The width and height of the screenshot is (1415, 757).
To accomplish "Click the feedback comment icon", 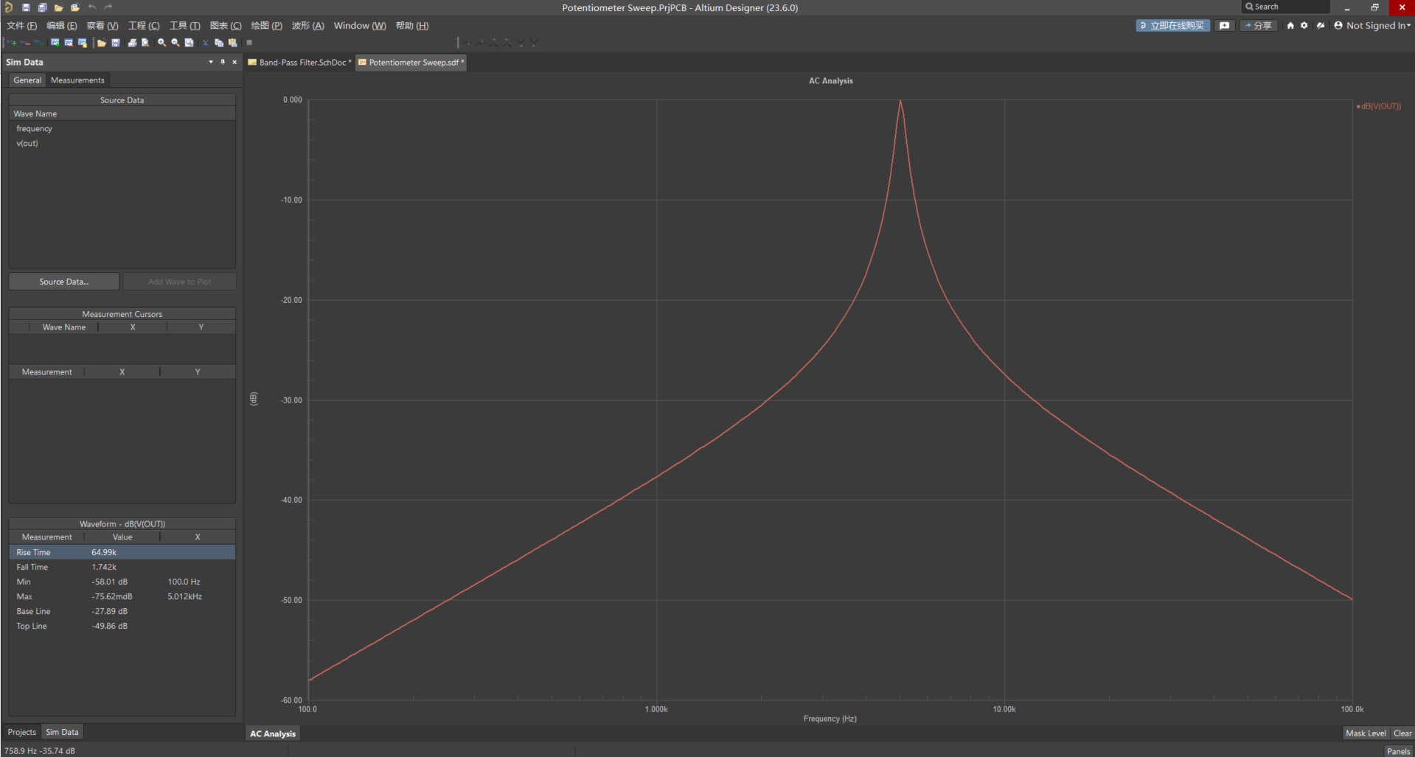I will [1225, 26].
